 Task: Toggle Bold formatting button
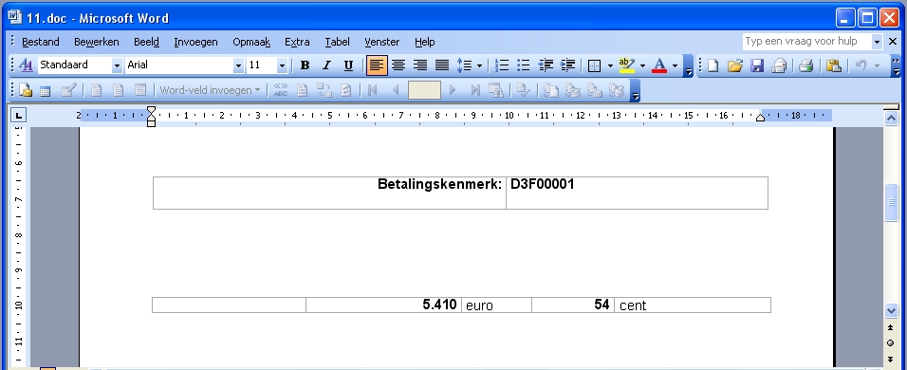(305, 65)
